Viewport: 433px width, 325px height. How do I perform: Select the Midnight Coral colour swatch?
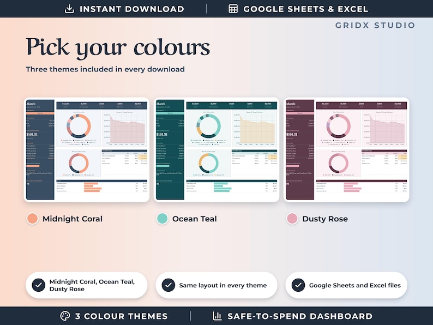point(32,219)
